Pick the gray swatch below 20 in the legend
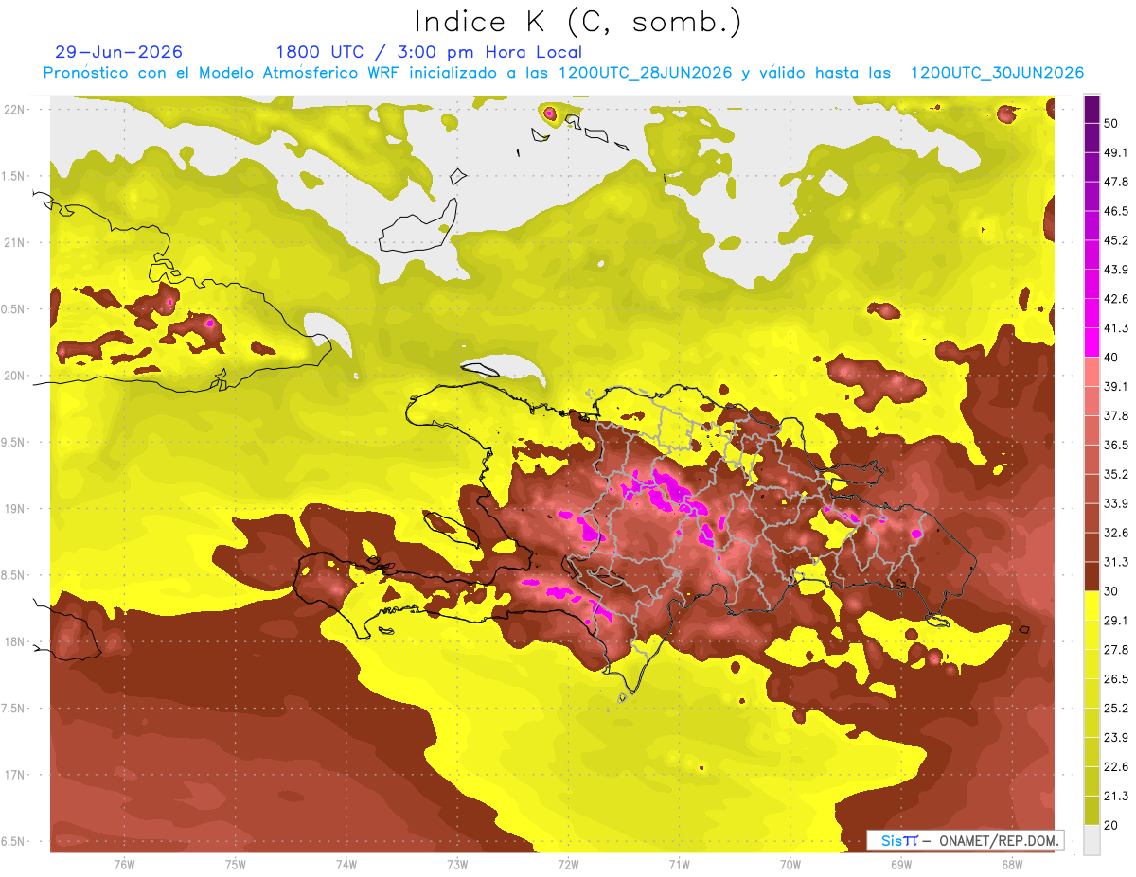Viewport: 1136px width, 877px height. pyautogui.click(x=1092, y=840)
